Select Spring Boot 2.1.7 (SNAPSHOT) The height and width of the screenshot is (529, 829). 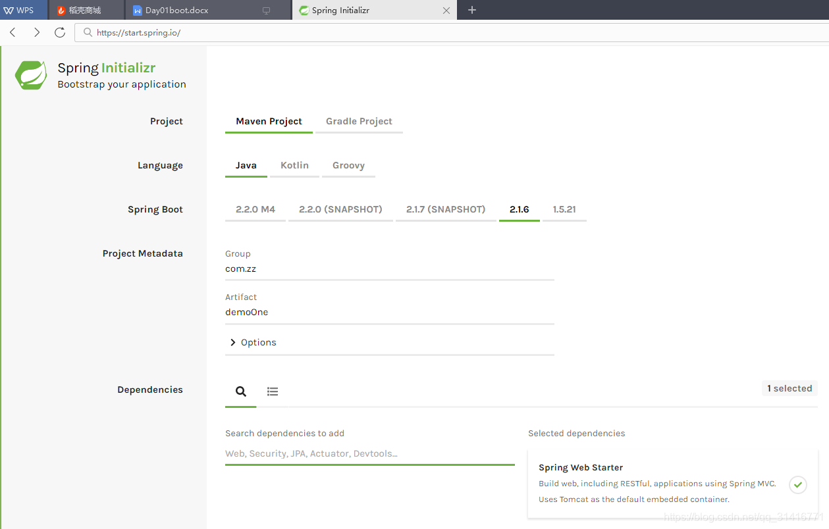pyautogui.click(x=446, y=210)
